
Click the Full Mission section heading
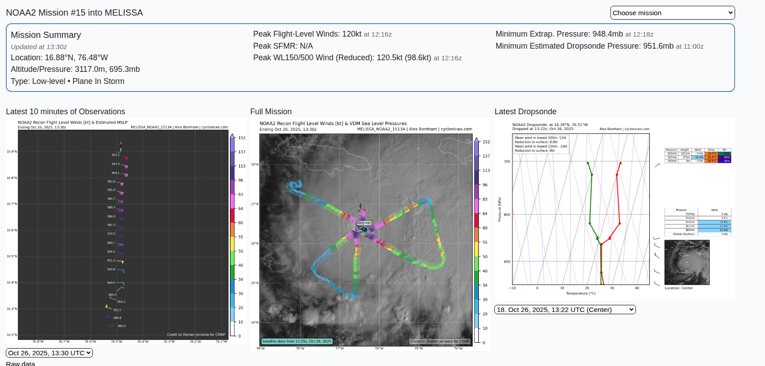tap(271, 112)
